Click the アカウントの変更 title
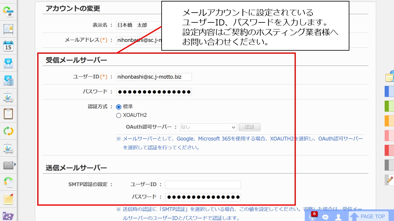Image resolution: width=394 pixels, height=221 pixels. click(73, 9)
